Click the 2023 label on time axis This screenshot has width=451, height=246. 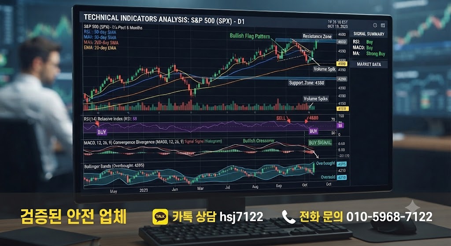pyautogui.click(x=144, y=190)
